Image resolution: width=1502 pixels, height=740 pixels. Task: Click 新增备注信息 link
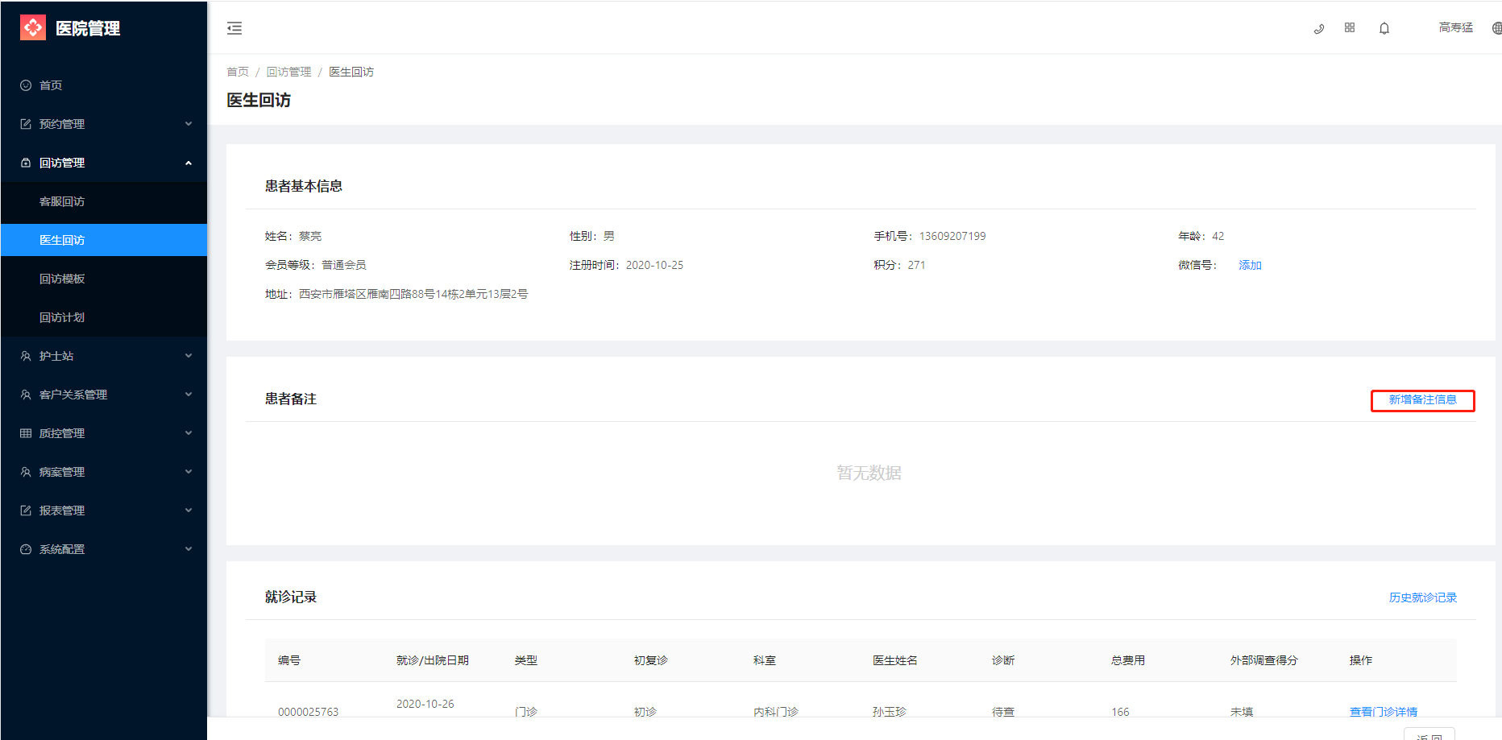pos(1422,400)
